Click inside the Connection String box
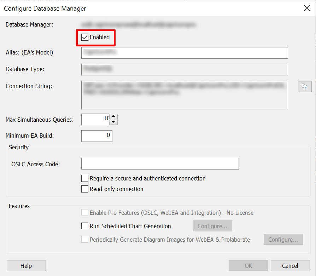 pyautogui.click(x=184, y=95)
